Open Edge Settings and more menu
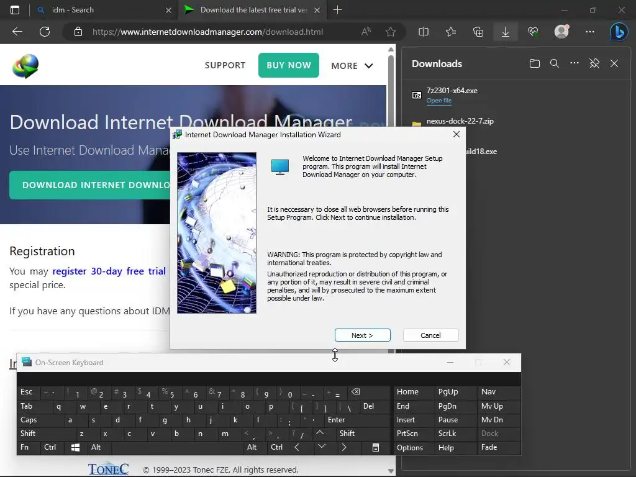Image resolution: width=636 pixels, height=477 pixels. click(x=590, y=32)
